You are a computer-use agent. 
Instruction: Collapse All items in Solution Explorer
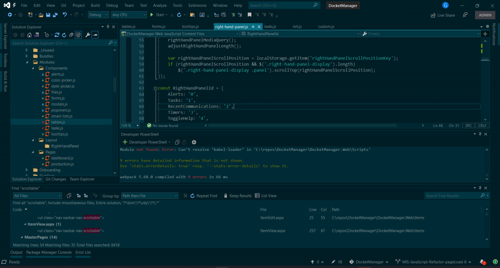pos(71,35)
